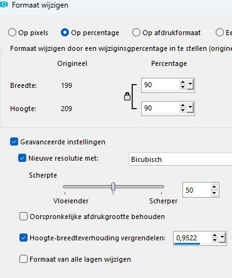Increase Scherpte value with up arrow

(214, 187)
